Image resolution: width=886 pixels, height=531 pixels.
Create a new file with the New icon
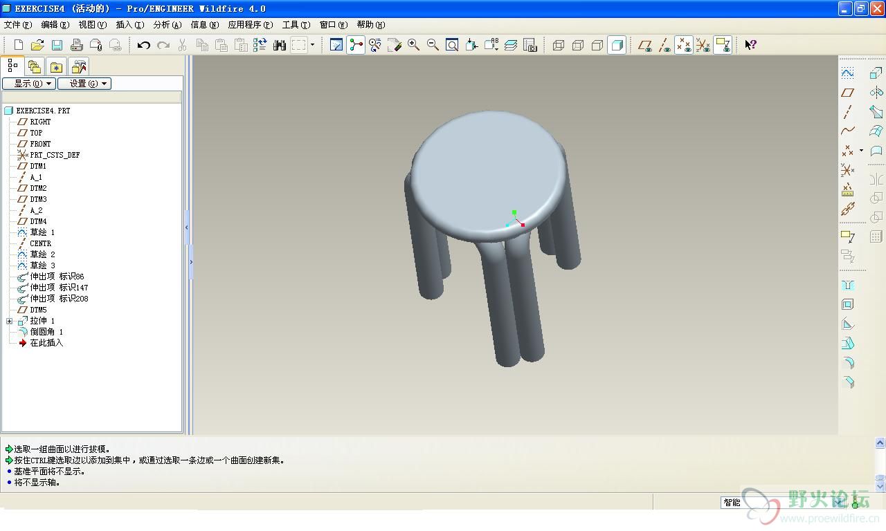tap(19, 45)
